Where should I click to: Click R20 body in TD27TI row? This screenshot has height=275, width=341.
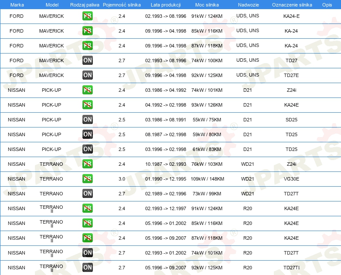[248, 268]
